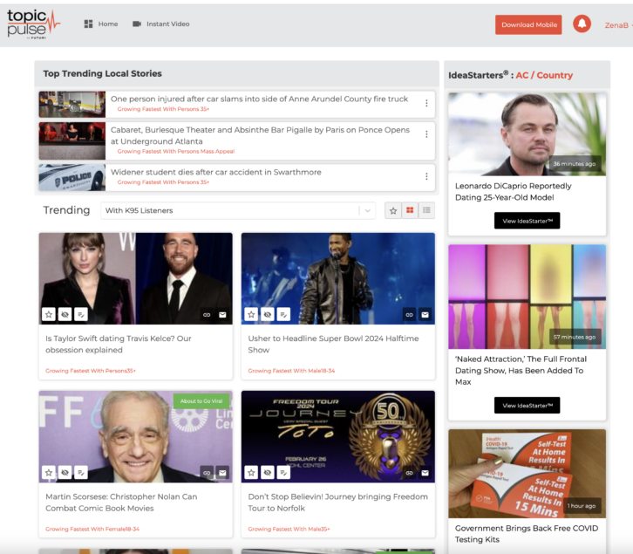Open options menu for Widener student story
Viewport: 633px width, 554px height.
pyautogui.click(x=426, y=176)
